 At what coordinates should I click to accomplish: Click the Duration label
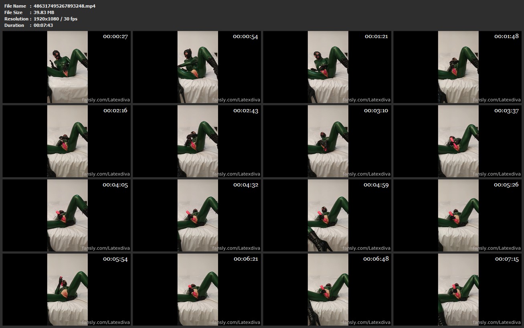(x=14, y=25)
